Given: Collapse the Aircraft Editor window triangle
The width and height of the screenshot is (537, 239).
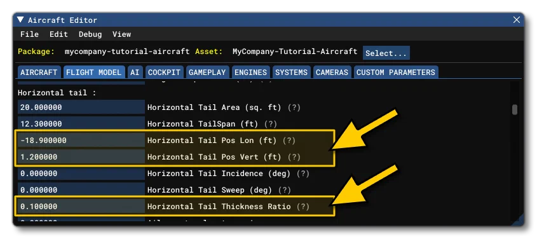Looking at the screenshot, I should click(x=20, y=20).
